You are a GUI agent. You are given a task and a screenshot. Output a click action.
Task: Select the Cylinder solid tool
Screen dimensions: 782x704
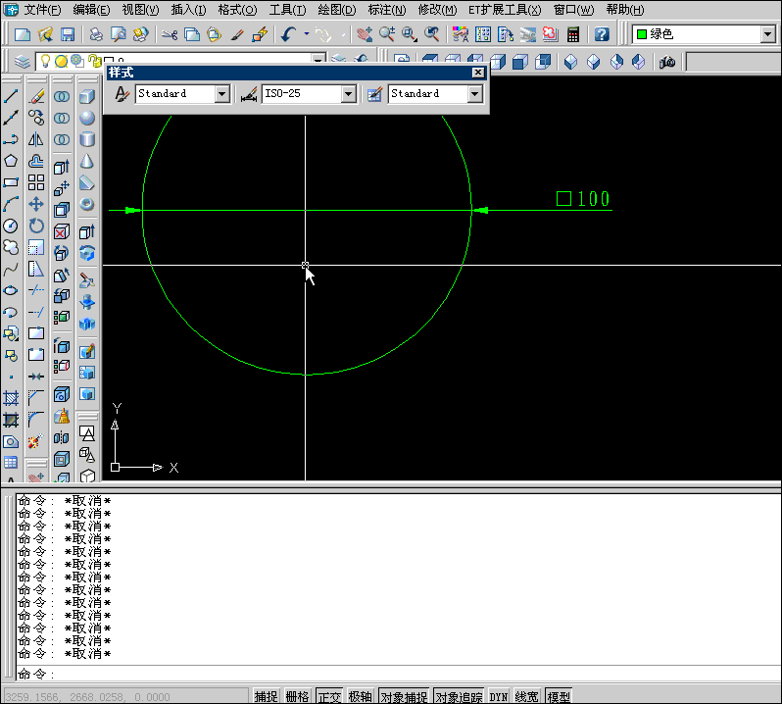[x=87, y=139]
